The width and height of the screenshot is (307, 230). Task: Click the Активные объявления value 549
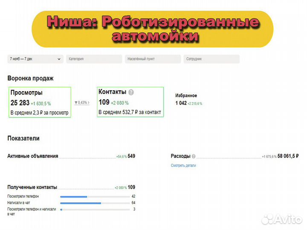pyautogui.click(x=131, y=156)
